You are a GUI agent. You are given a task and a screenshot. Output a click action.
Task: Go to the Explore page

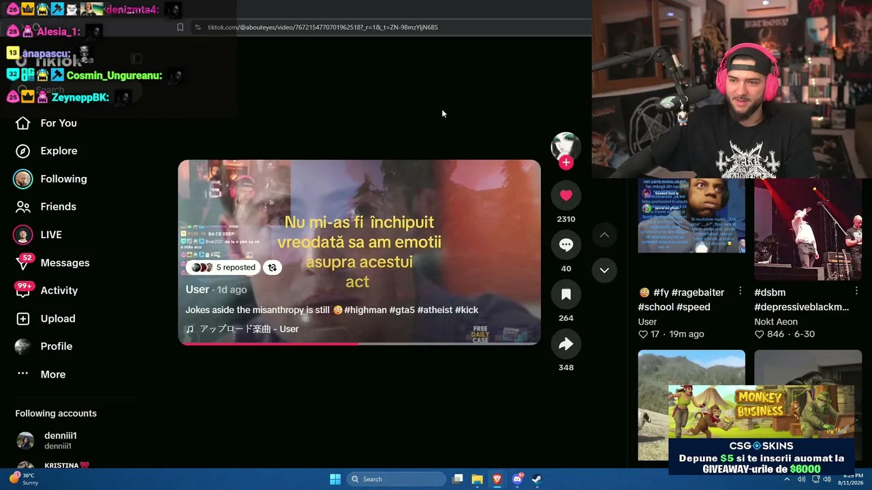click(x=46, y=151)
